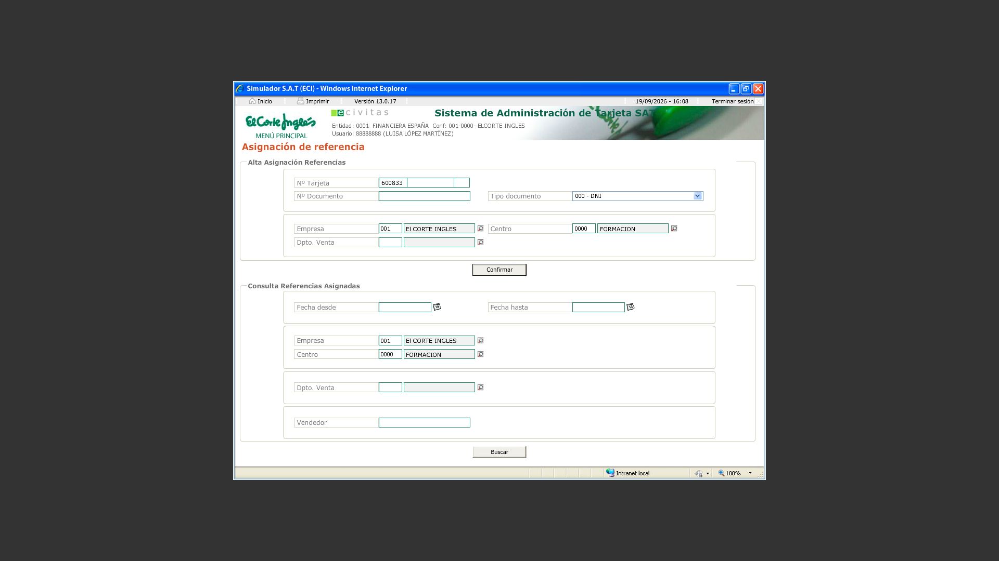Click the middle Nº Tarjeta input box
999x561 pixels.
coord(430,183)
